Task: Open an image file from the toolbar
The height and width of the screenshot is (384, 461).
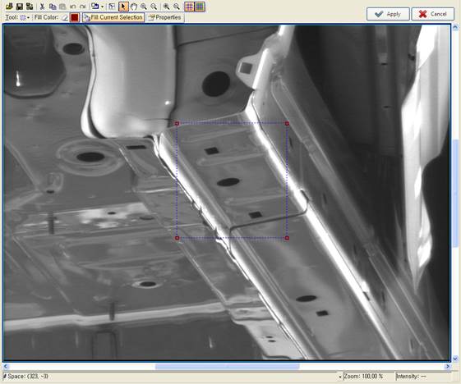Action: point(9,7)
